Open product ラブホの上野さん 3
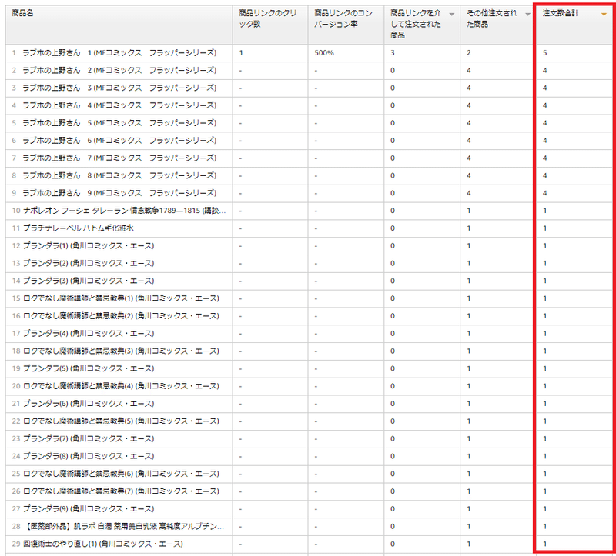Screen dimensions: 616x556 pyautogui.click(x=119, y=88)
